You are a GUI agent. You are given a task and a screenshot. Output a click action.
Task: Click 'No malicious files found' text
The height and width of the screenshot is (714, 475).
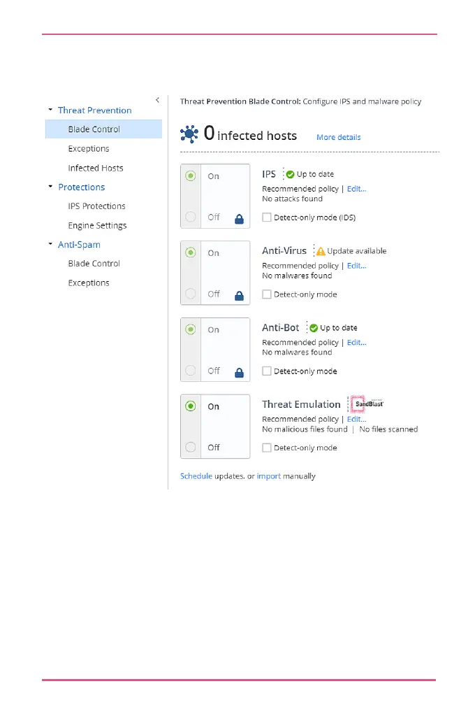(x=305, y=429)
